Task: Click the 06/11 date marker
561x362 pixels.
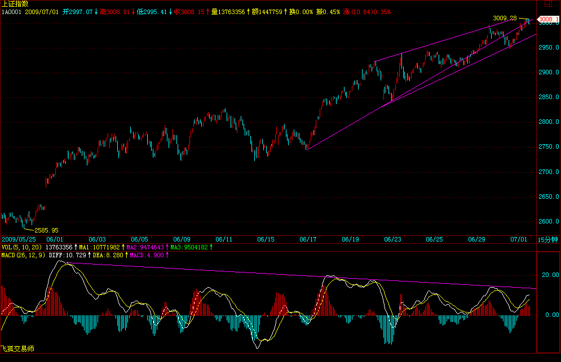Action: [224, 239]
